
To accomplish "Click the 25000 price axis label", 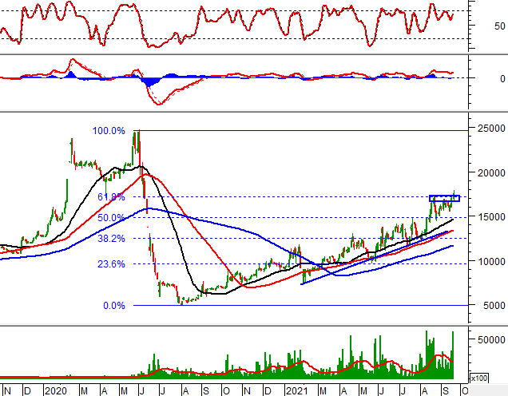I will coord(489,129).
